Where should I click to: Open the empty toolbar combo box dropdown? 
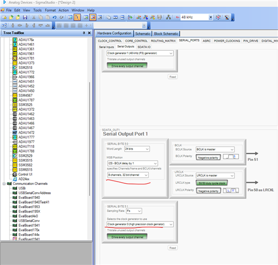[x=144, y=25]
